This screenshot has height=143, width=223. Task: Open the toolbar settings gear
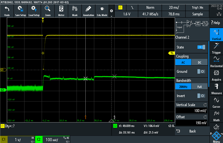pyautogui.click(x=111, y=11)
